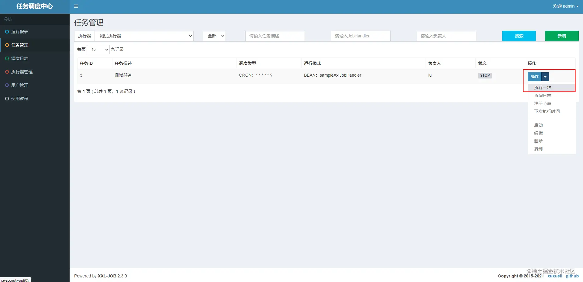Screen dimensions: 583x282
Task: Click the 运行报表 circle icon in sidebar
Action: (x=7, y=32)
